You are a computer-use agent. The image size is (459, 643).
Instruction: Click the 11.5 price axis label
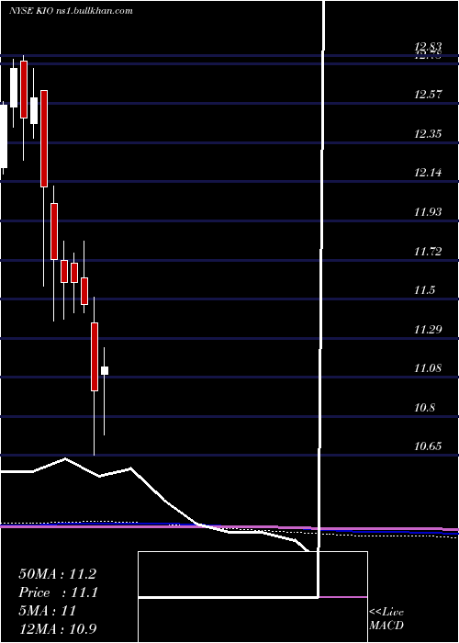[x=424, y=291]
